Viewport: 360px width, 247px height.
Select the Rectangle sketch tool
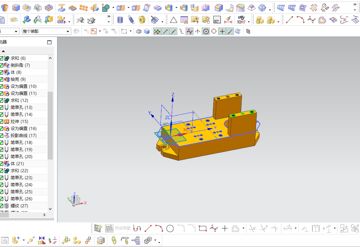pos(203,228)
